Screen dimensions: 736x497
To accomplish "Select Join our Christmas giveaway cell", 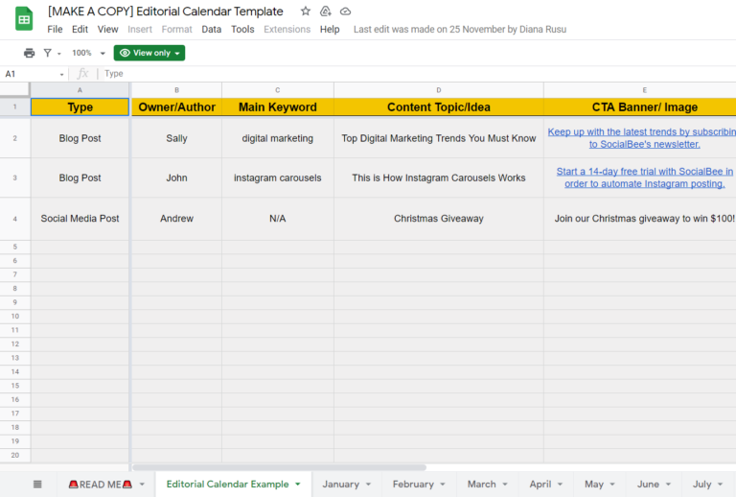I will [640, 219].
